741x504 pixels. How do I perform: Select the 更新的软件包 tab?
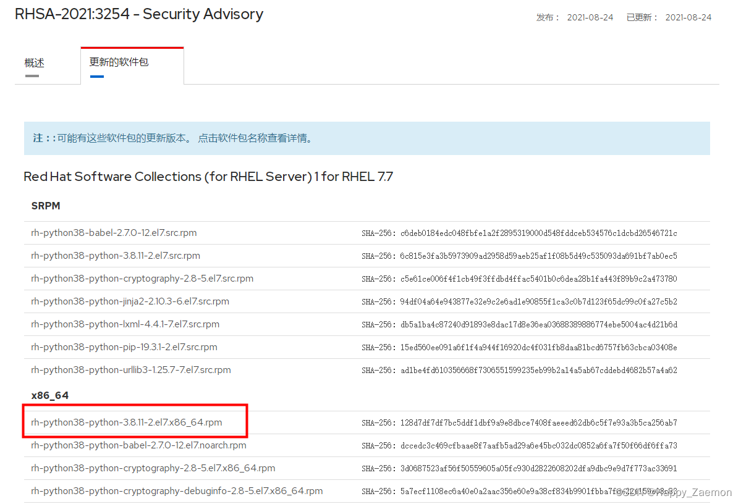point(119,62)
